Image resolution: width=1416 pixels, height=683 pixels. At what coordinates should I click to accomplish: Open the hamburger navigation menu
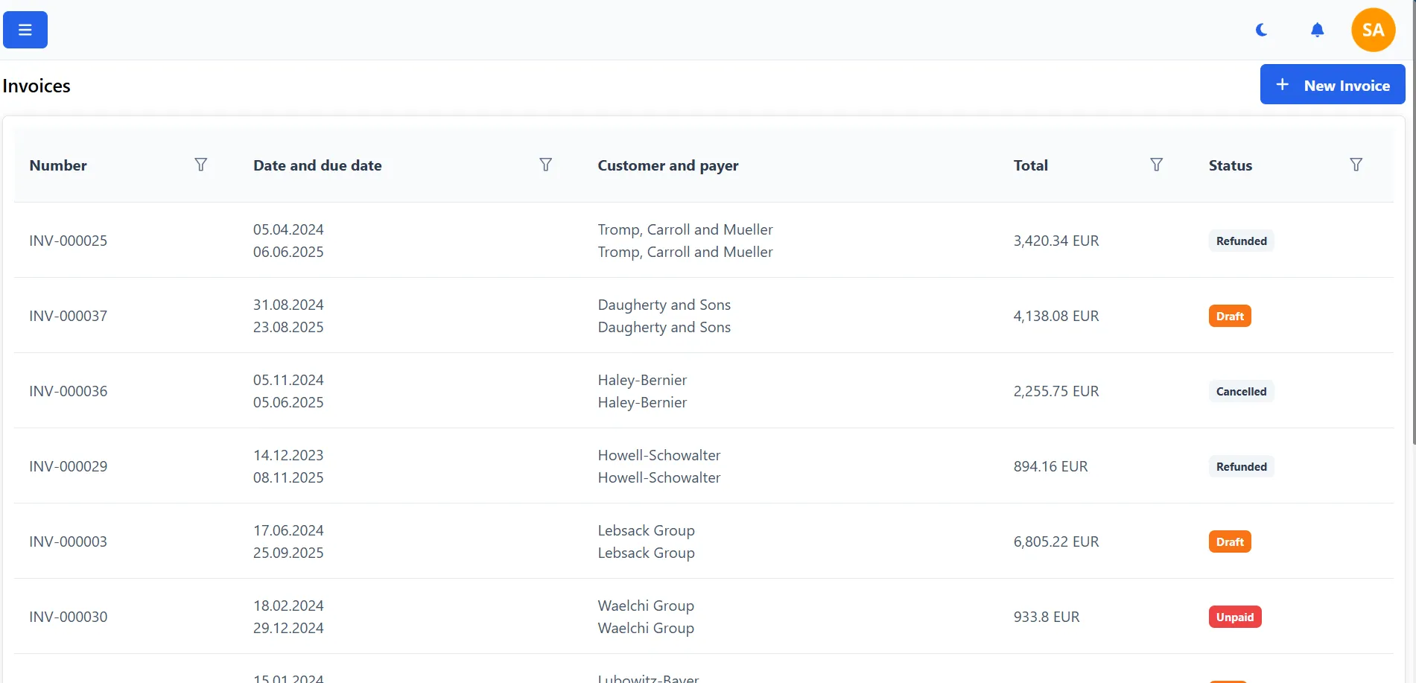(25, 30)
